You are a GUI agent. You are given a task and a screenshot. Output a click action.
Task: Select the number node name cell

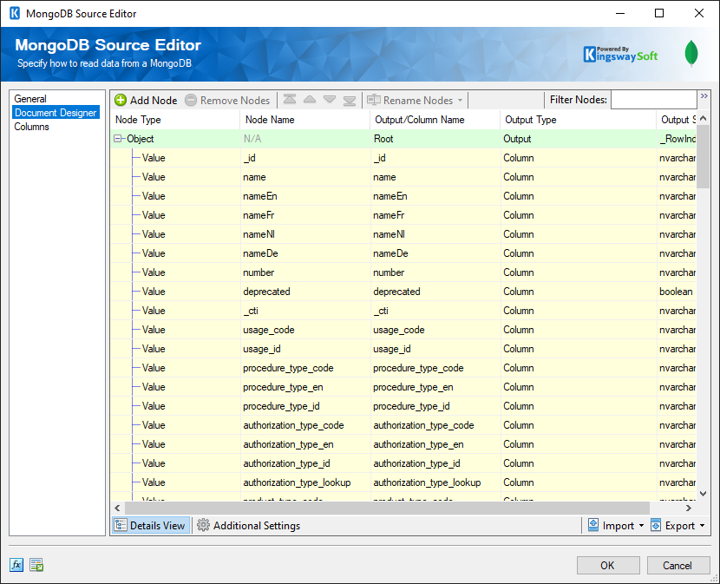click(305, 272)
